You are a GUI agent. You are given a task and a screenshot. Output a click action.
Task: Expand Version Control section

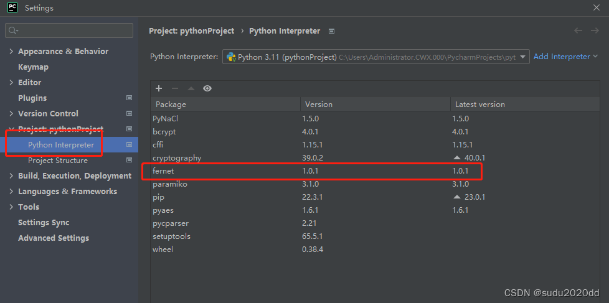pos(11,113)
